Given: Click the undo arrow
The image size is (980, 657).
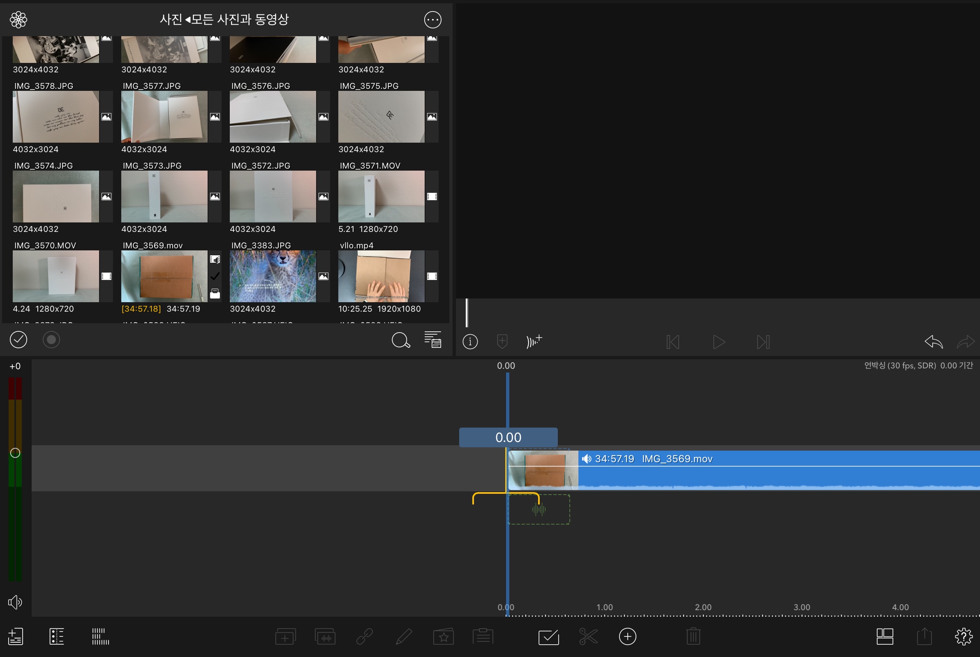Looking at the screenshot, I should click(x=933, y=342).
